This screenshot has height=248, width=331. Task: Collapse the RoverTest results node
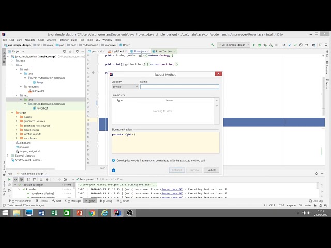(x=20, y=189)
